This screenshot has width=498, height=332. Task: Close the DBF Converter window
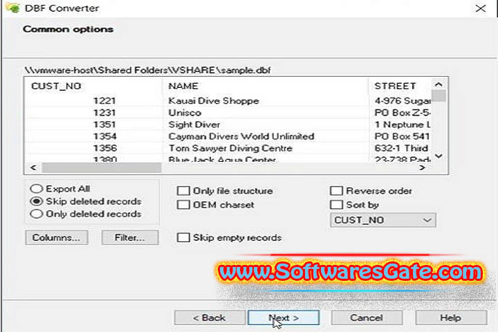(x=481, y=8)
